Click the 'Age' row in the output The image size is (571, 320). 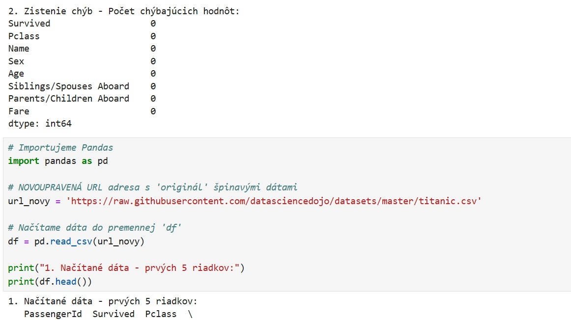click(16, 74)
